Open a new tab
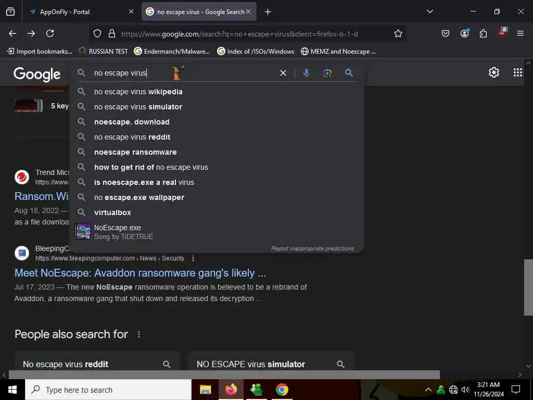533x400 pixels. point(268,12)
